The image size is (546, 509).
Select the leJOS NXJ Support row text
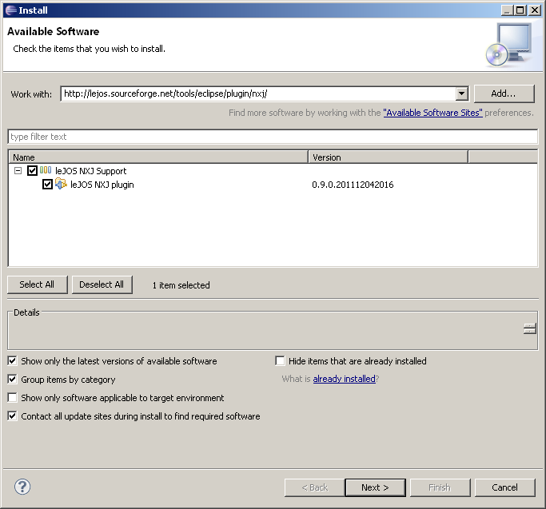point(91,171)
